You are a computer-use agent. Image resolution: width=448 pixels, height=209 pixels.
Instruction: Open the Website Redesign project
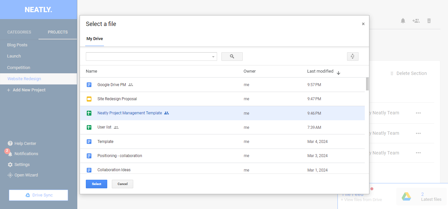pos(38,79)
